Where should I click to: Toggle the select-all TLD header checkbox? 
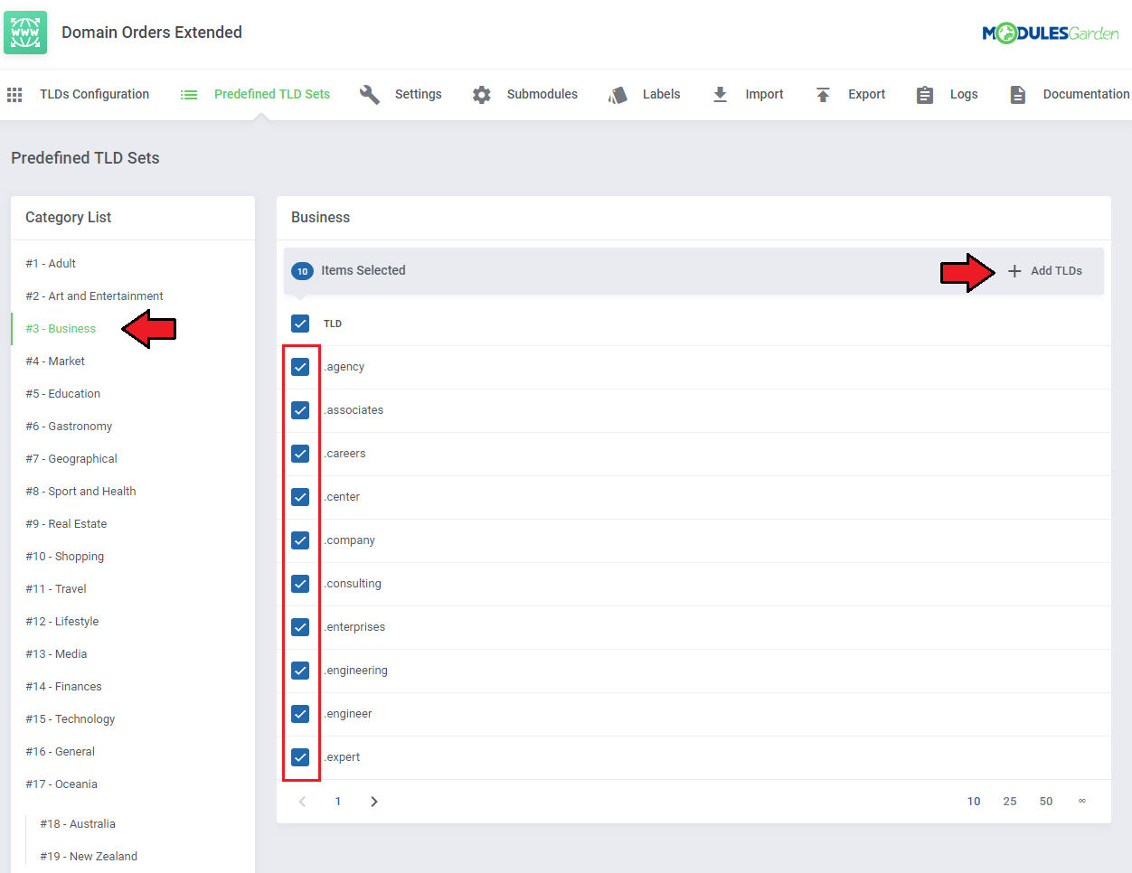pyautogui.click(x=300, y=324)
